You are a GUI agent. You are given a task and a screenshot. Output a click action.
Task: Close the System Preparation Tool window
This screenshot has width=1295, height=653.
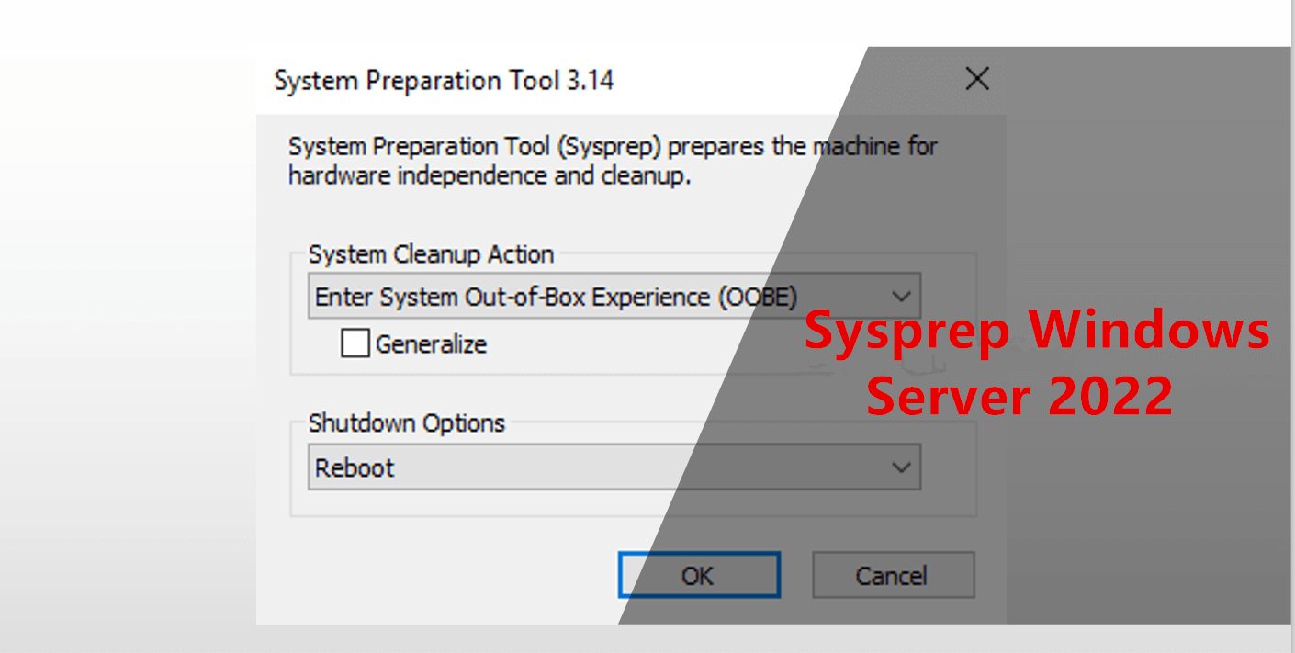click(977, 79)
